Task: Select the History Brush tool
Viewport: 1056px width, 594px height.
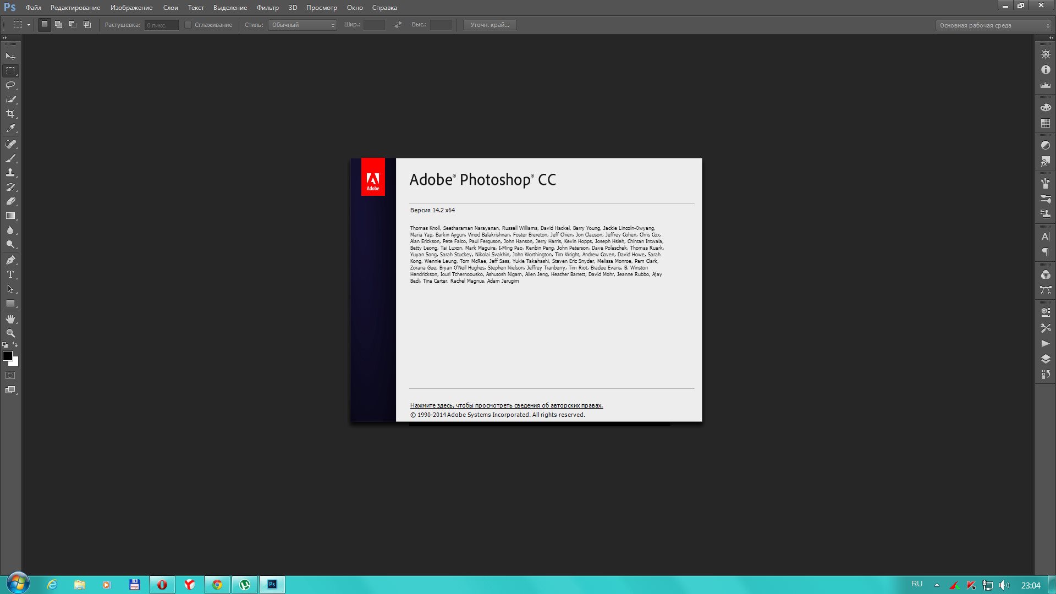Action: click(10, 187)
